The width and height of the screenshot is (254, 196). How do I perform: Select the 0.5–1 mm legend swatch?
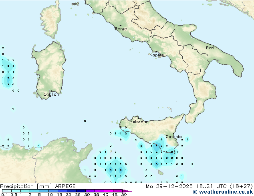tap(16, 191)
